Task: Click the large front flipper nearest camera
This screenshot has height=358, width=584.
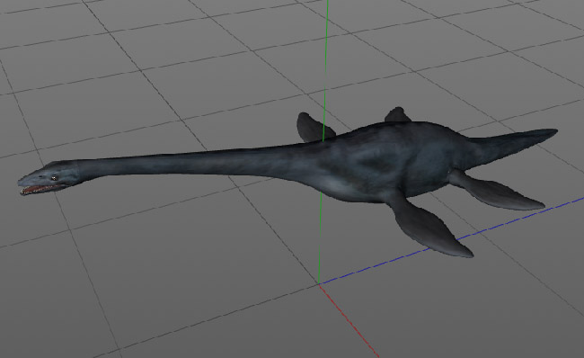Action: coord(429,224)
